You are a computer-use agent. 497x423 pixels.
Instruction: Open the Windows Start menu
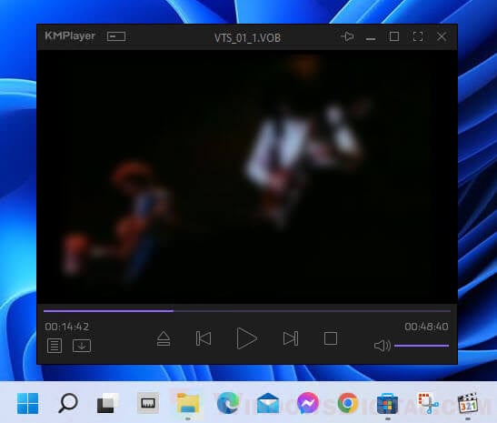[28, 403]
